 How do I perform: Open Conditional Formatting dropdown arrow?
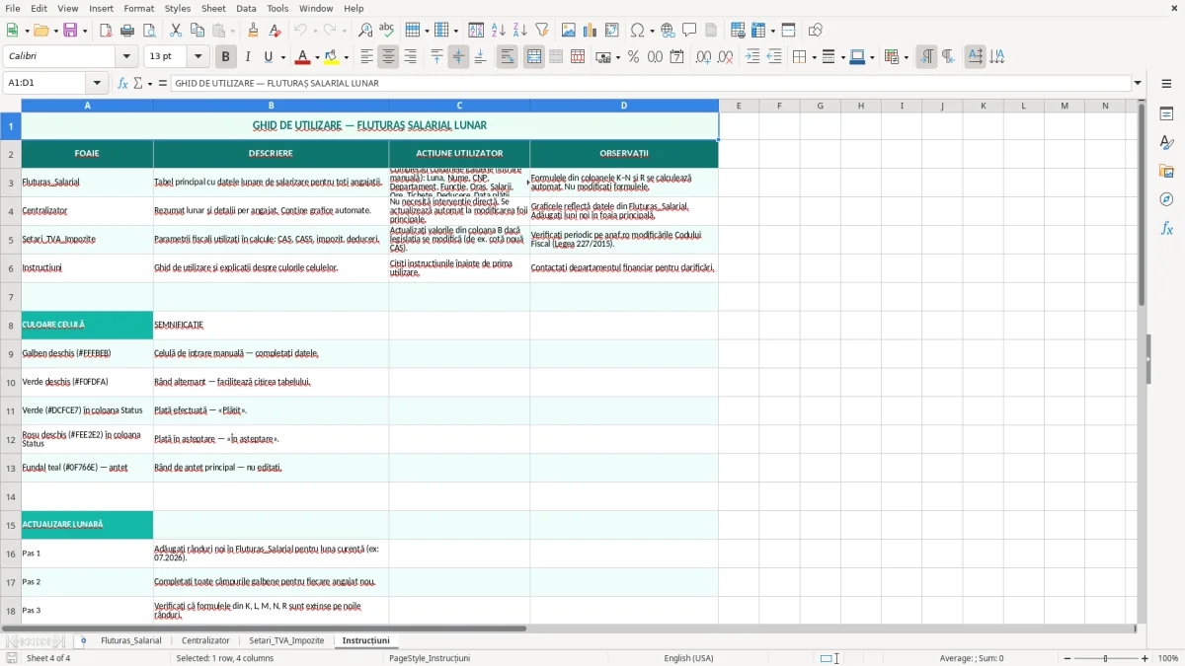tap(906, 57)
